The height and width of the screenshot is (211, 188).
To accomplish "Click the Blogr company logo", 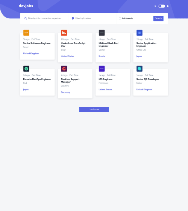I will 64,33.
